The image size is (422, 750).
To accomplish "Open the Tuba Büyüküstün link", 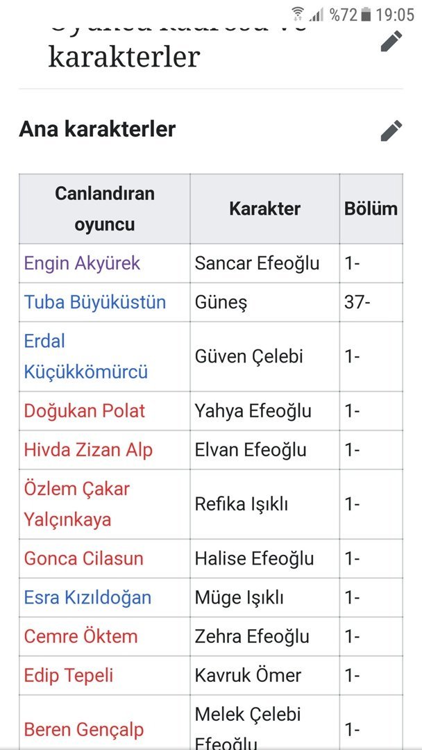I will coord(95,302).
